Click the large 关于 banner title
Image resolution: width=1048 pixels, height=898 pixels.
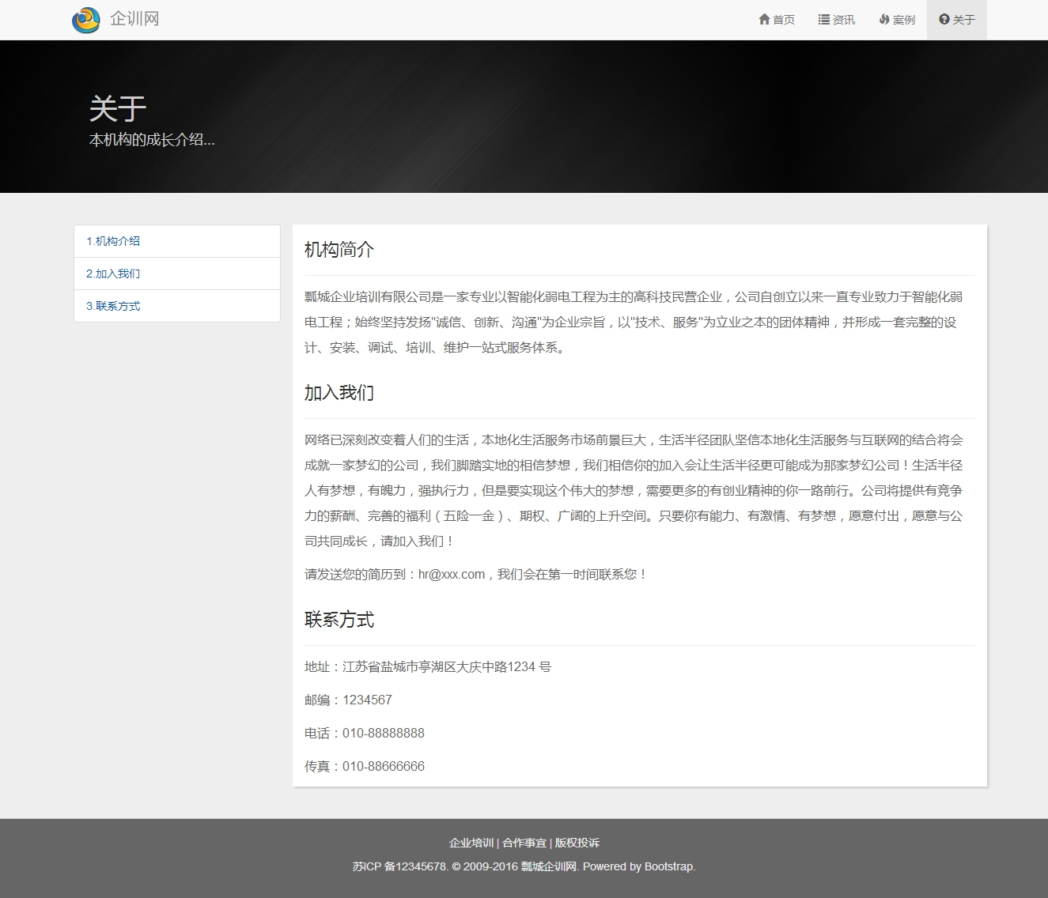click(x=118, y=108)
